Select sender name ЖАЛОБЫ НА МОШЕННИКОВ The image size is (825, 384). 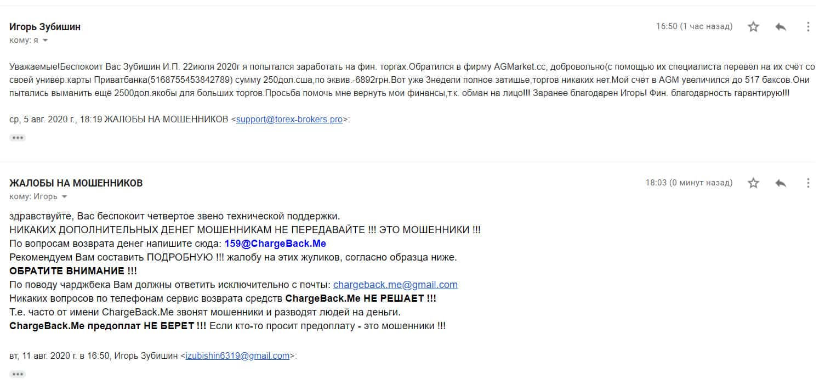pyautogui.click(x=76, y=183)
